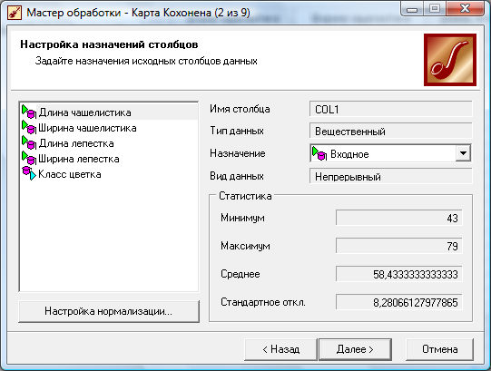Select the 'Ширина чашелистика' column row

(109, 128)
